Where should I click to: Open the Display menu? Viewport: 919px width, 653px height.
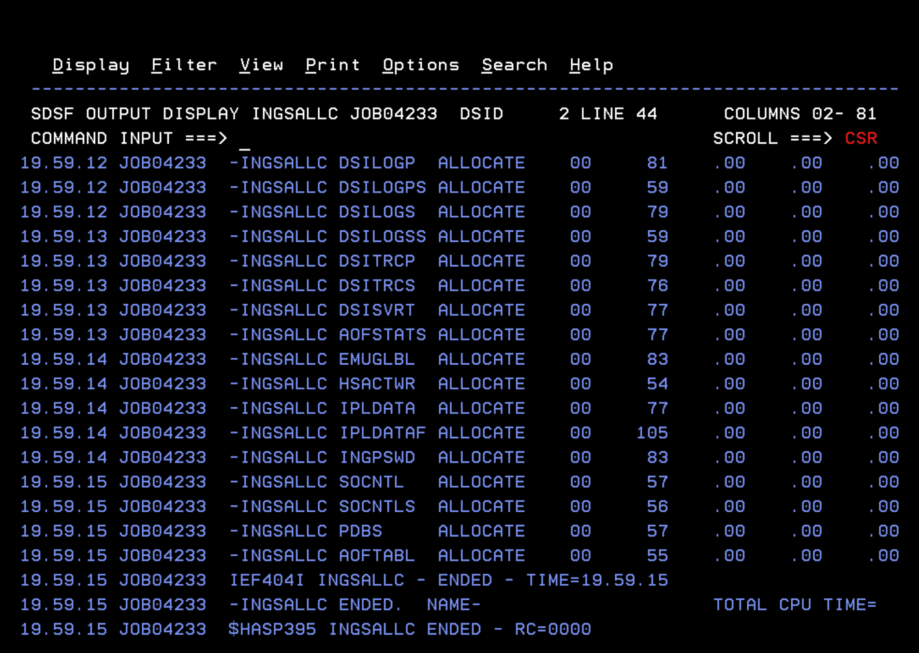tap(90, 65)
